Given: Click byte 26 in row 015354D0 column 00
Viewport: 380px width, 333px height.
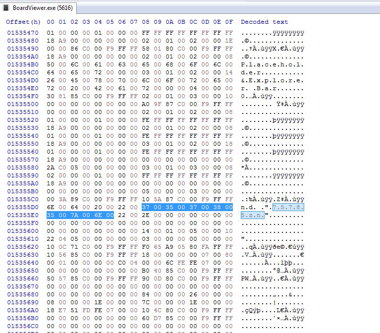Looking at the screenshot, I should pyautogui.click(x=51, y=80).
